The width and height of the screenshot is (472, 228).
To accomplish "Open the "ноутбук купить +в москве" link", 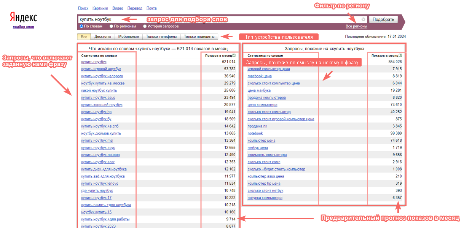I will pyautogui.click(x=103, y=83).
